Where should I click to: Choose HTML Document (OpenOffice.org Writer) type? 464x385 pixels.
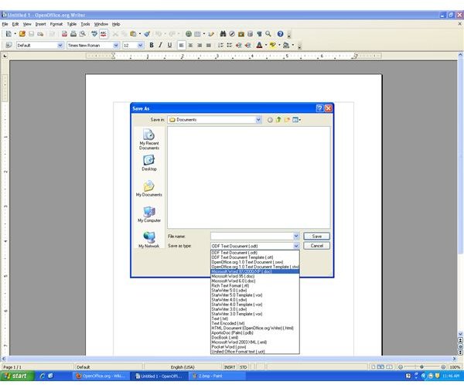click(x=255, y=328)
